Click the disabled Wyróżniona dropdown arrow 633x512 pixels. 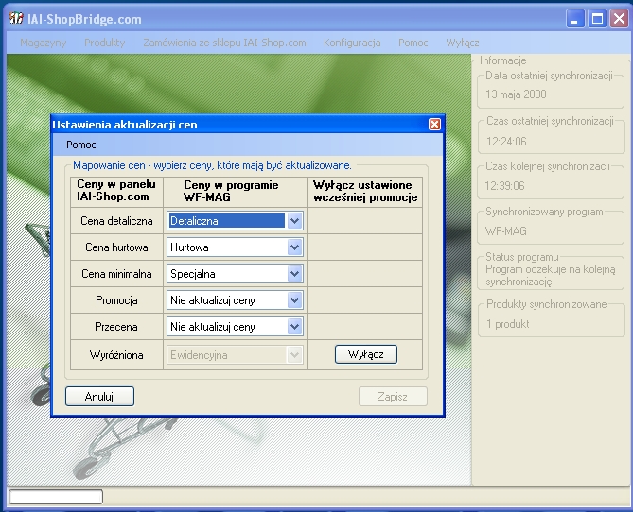(x=294, y=355)
